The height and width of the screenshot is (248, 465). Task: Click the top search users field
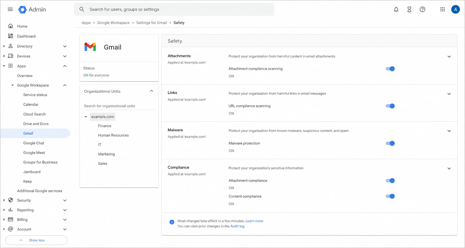[x=174, y=9]
